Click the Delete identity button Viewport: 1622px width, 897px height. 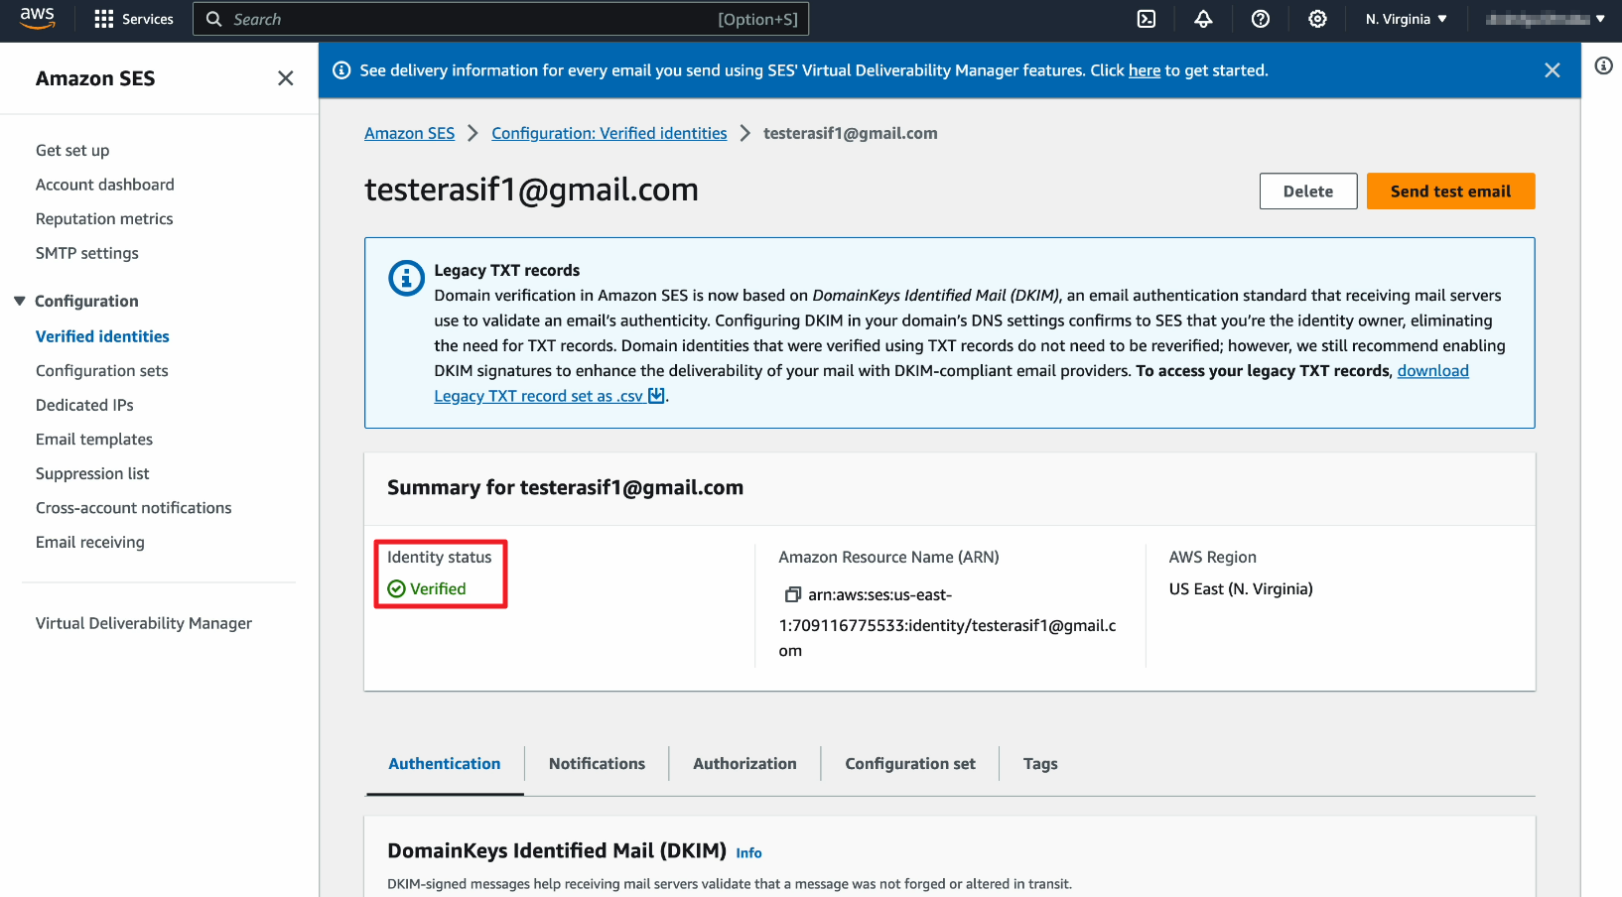[1307, 192]
